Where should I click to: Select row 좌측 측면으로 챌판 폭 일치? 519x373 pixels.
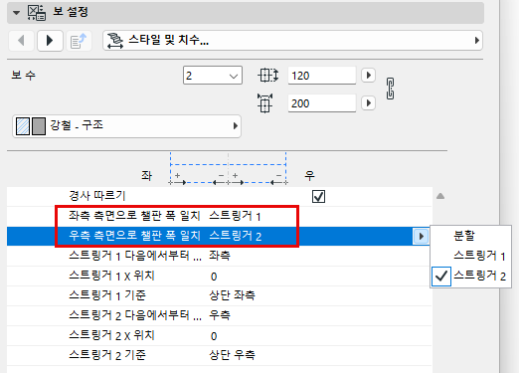(220, 216)
